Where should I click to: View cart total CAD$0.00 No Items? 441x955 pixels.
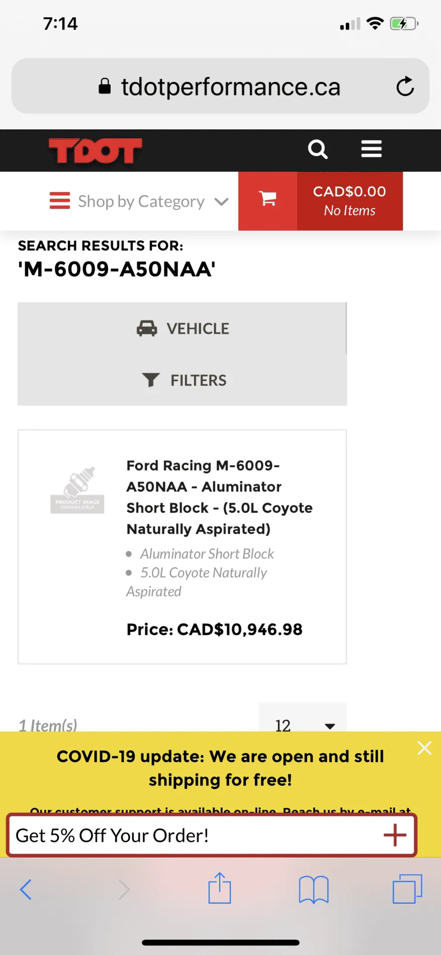pyautogui.click(x=350, y=201)
